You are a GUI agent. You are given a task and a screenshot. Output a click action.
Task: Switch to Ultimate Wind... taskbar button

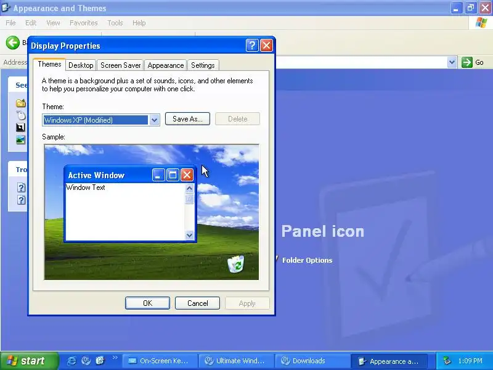point(237,361)
